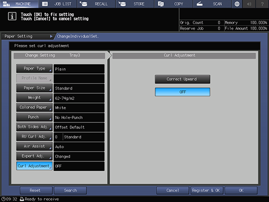Viewport: 269px width, 202px height.
Task: Click the OFF value beside Curl Adjustment
Action: click(79, 166)
